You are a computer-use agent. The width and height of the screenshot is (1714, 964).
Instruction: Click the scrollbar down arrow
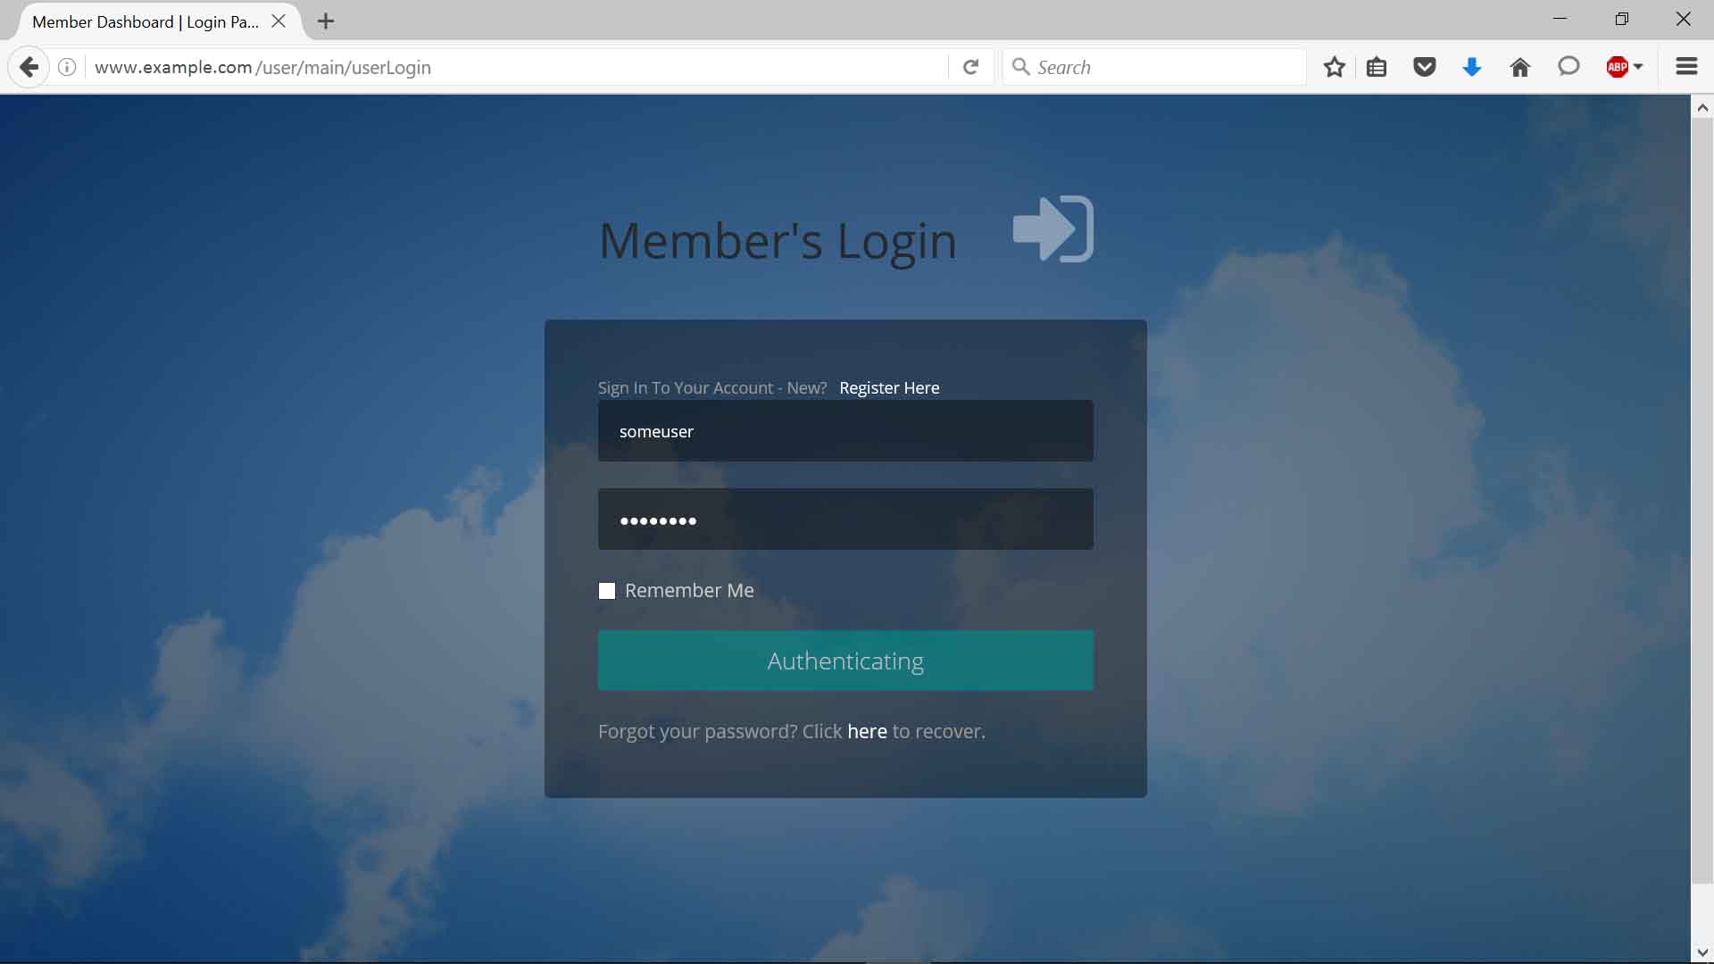(1702, 952)
